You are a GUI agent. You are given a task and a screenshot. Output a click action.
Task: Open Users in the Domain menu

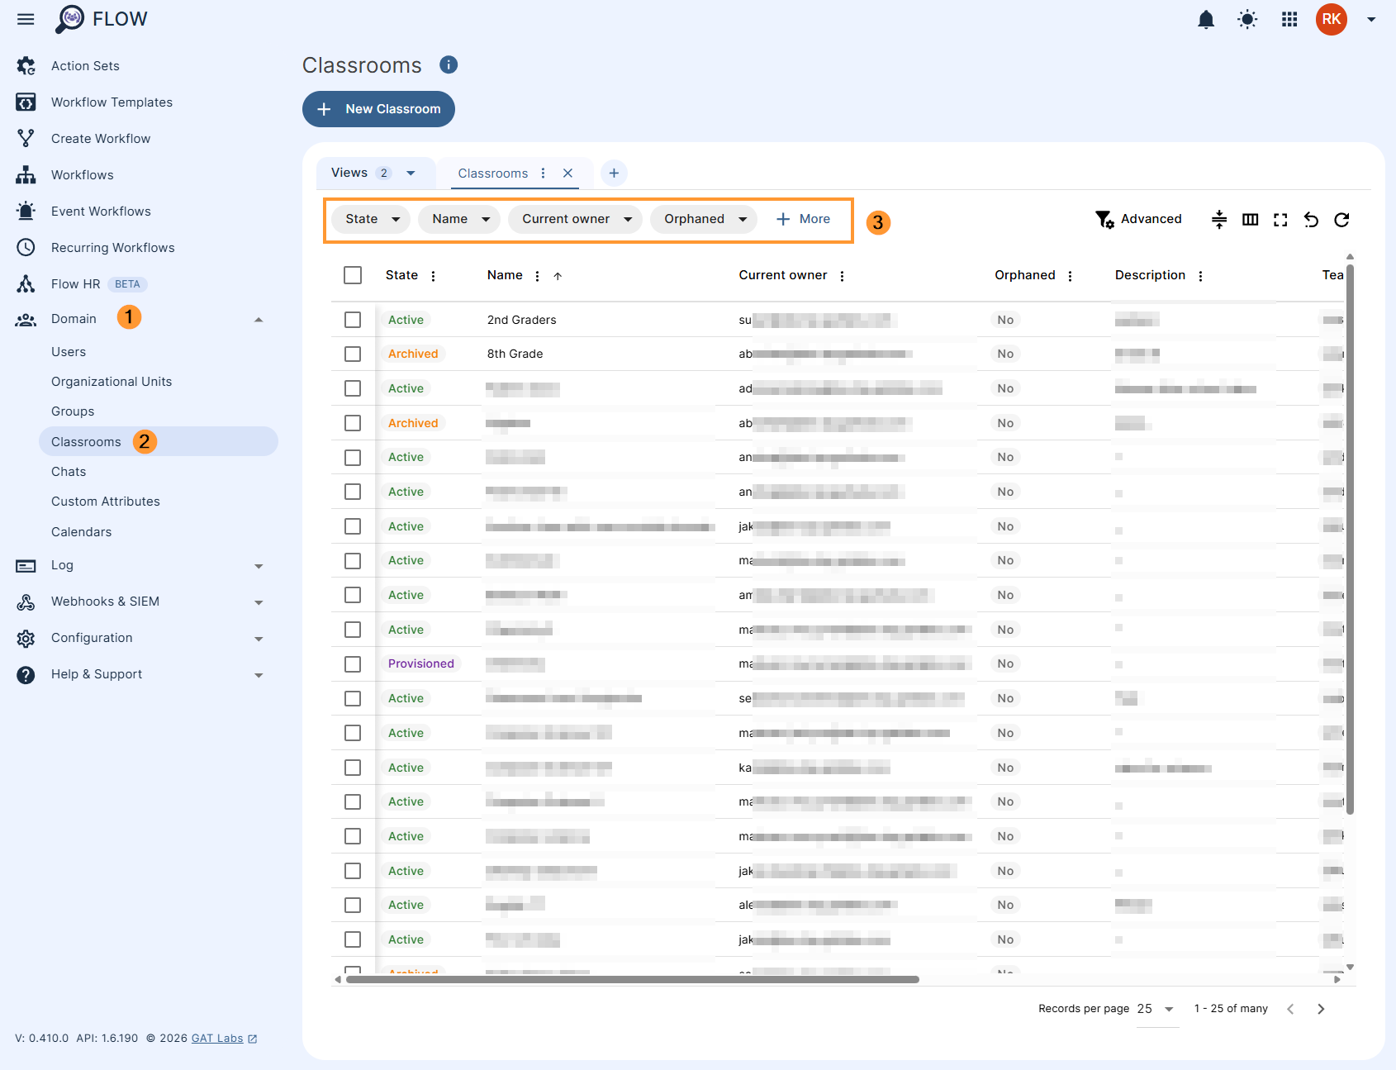69,352
